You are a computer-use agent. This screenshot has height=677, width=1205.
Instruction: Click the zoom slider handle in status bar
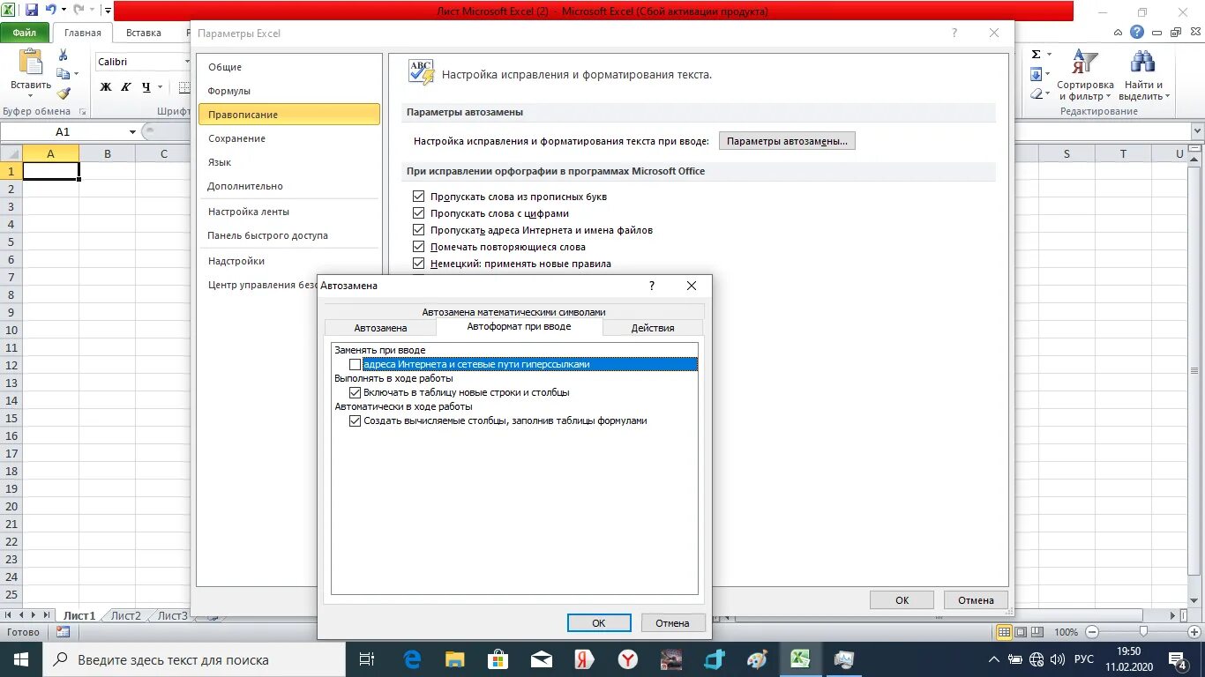tap(1143, 632)
